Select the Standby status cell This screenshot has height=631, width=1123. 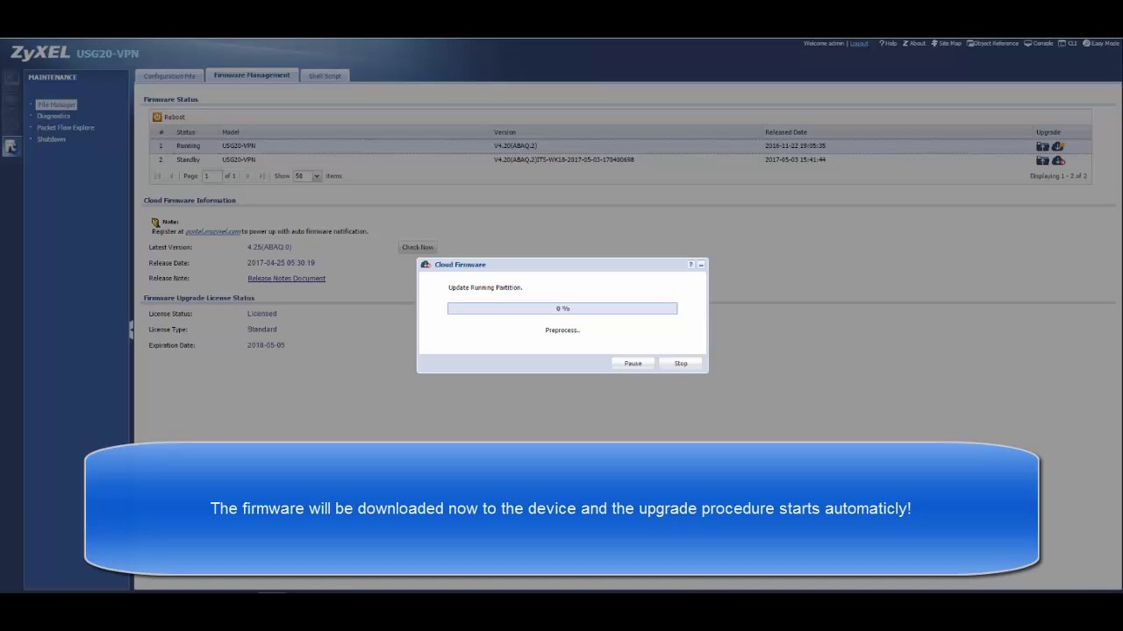(x=188, y=160)
